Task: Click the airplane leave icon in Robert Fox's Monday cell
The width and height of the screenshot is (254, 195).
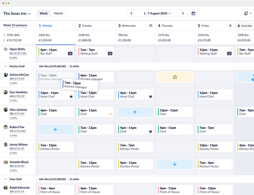Action: (x=56, y=129)
